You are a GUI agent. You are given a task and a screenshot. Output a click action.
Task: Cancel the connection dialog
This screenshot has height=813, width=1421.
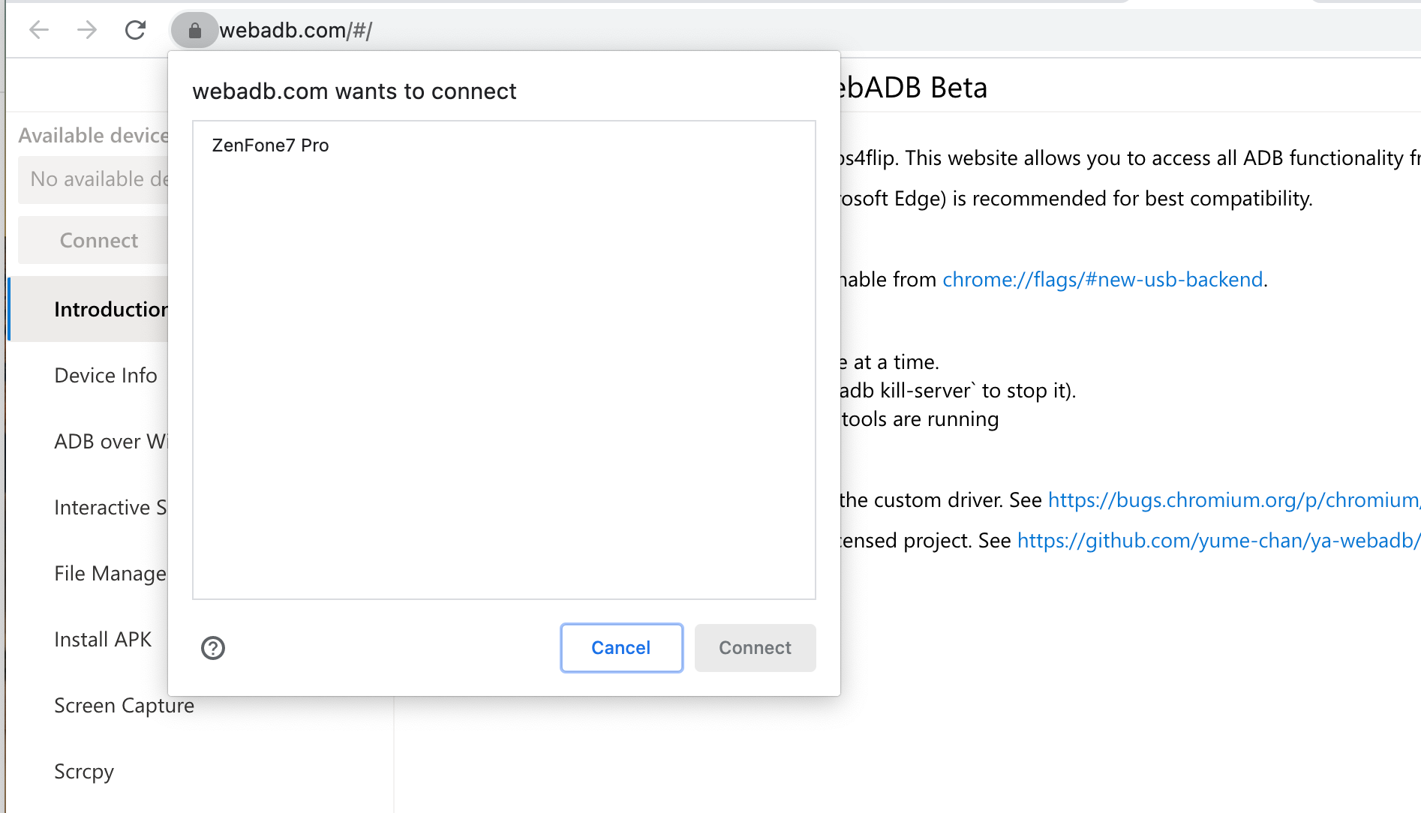[621, 648]
